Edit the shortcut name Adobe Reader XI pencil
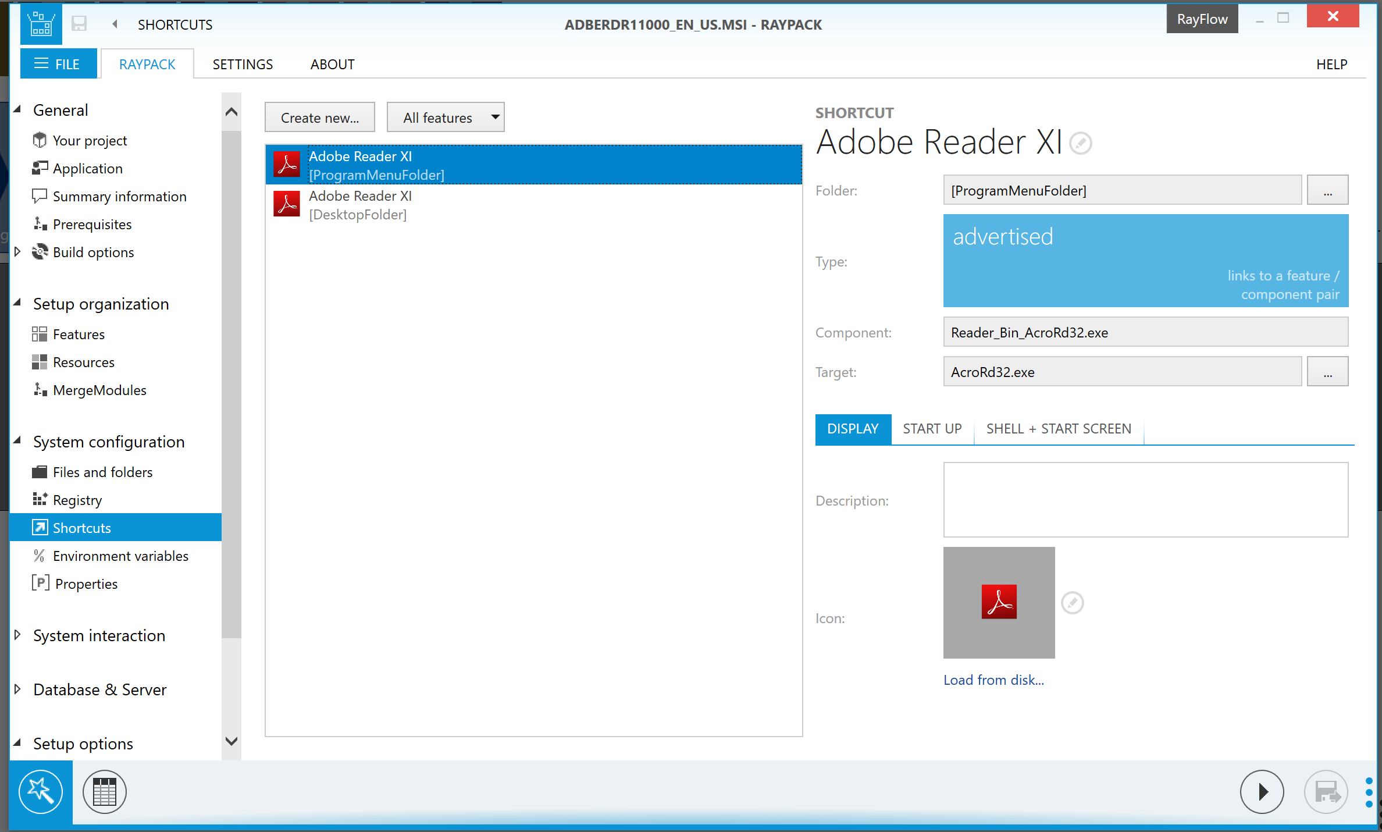The width and height of the screenshot is (1382, 832). tap(1080, 143)
